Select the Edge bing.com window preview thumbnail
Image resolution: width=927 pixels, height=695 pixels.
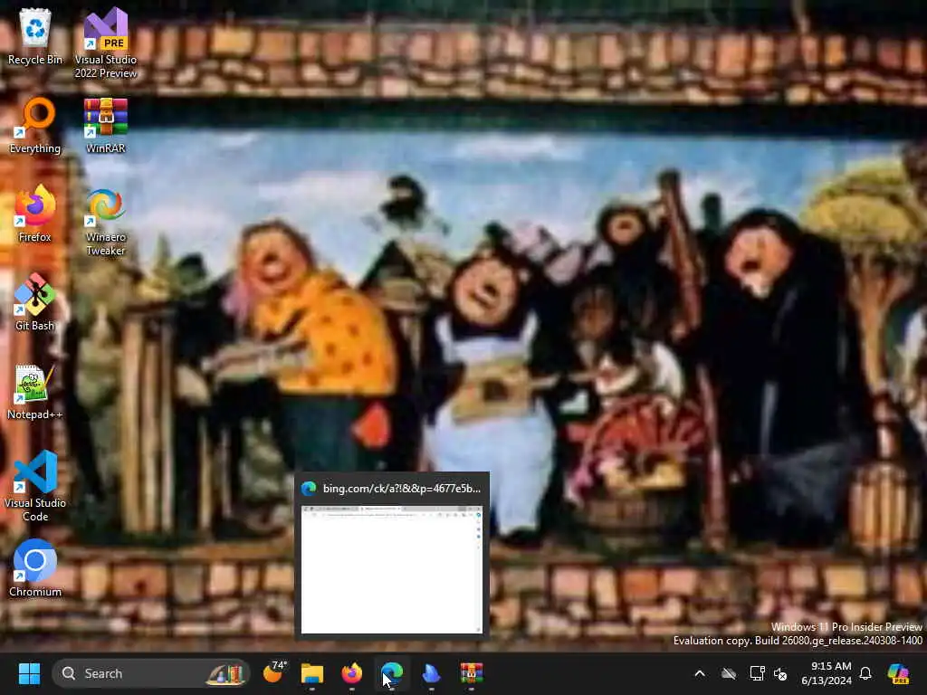(392, 570)
